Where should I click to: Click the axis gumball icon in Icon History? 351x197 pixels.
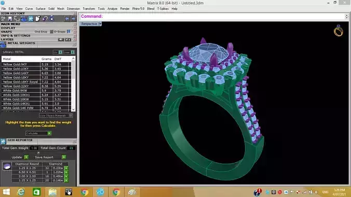click(17, 19)
